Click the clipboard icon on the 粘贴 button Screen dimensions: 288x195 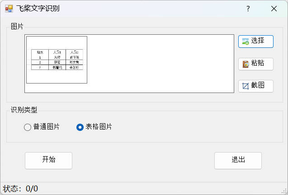(246, 64)
